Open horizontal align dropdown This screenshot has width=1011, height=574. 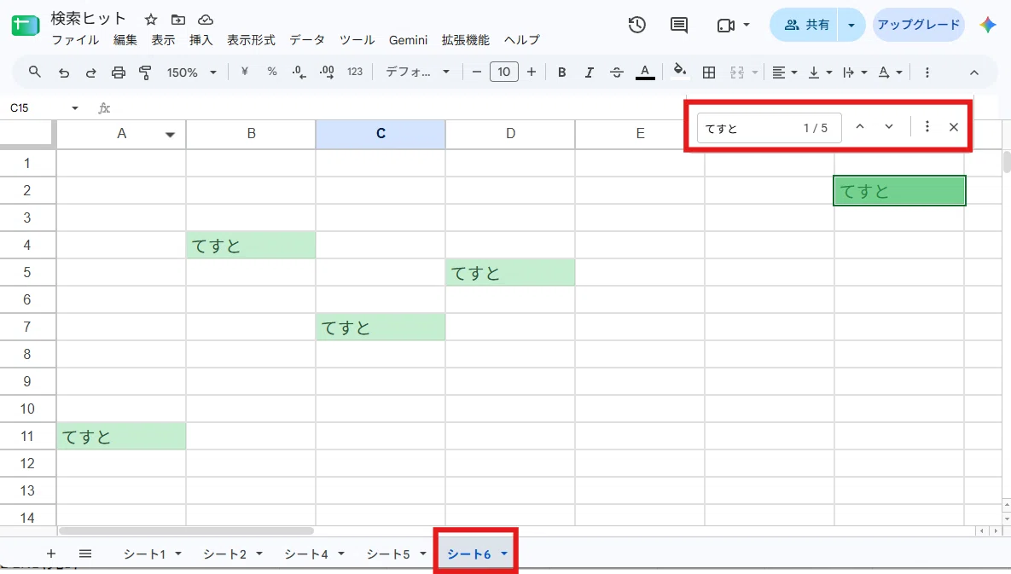coord(785,72)
